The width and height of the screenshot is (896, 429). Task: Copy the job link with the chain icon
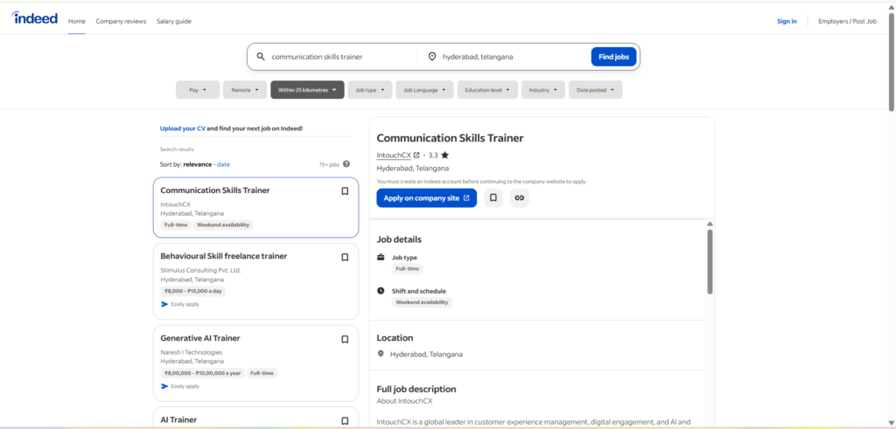pyautogui.click(x=520, y=198)
